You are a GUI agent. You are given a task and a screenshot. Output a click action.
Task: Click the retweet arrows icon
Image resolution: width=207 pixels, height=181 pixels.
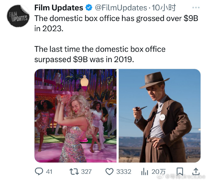(74, 171)
